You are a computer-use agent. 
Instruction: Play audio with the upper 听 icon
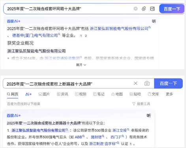[x=154, y=21]
